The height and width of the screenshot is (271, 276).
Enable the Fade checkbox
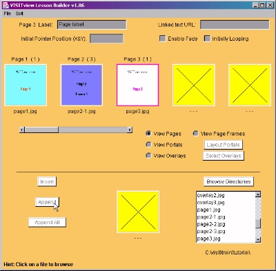163,39
